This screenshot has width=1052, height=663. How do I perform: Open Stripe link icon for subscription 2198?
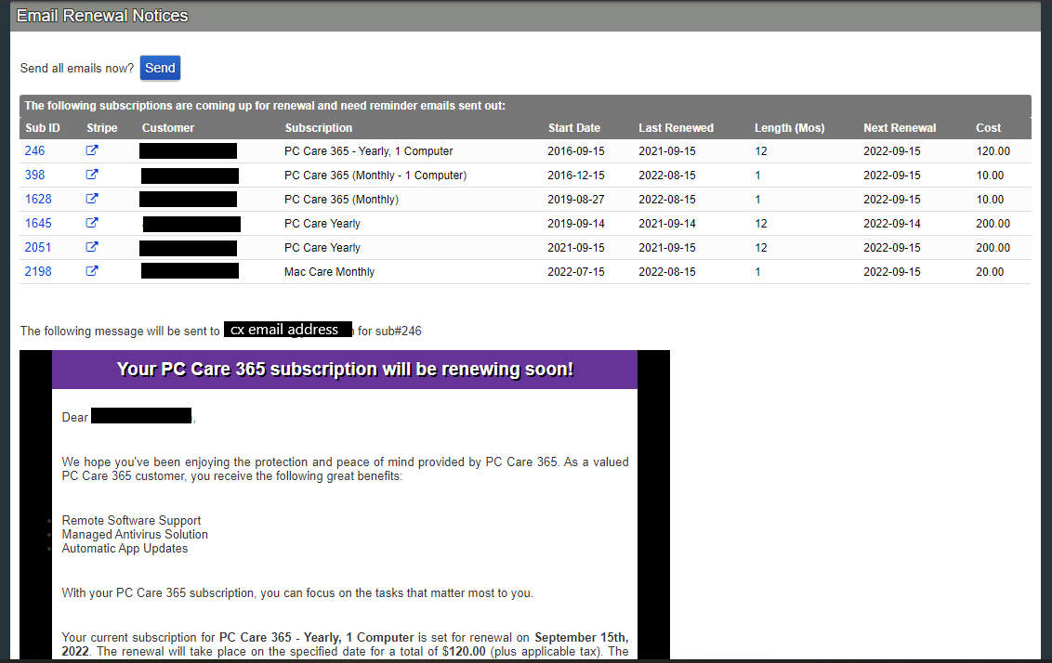point(92,271)
